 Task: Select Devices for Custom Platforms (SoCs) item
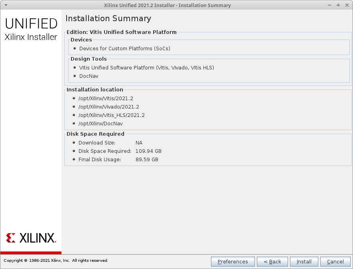click(125, 49)
